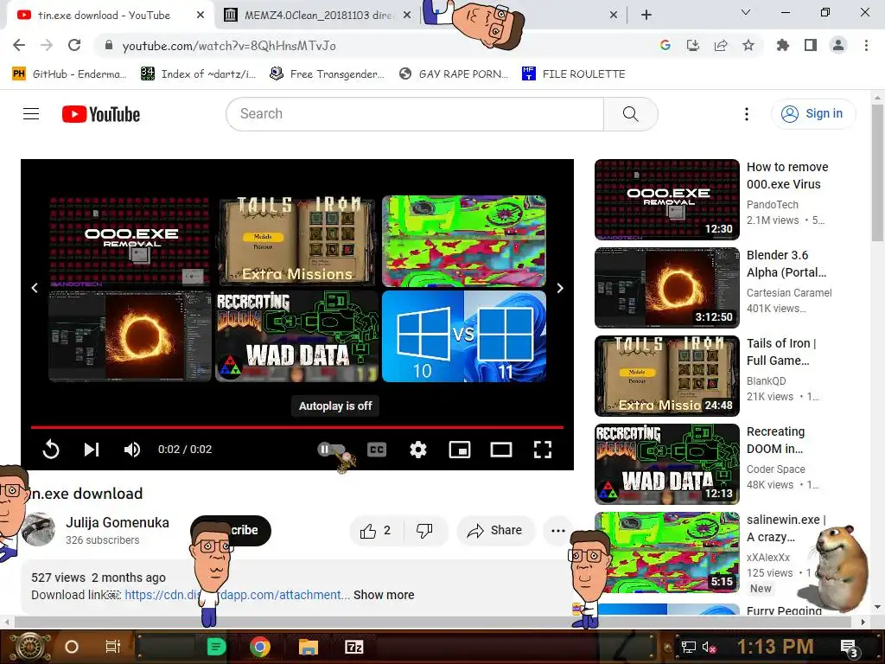
Task: Open File Explorer from taskbar
Action: (309, 647)
